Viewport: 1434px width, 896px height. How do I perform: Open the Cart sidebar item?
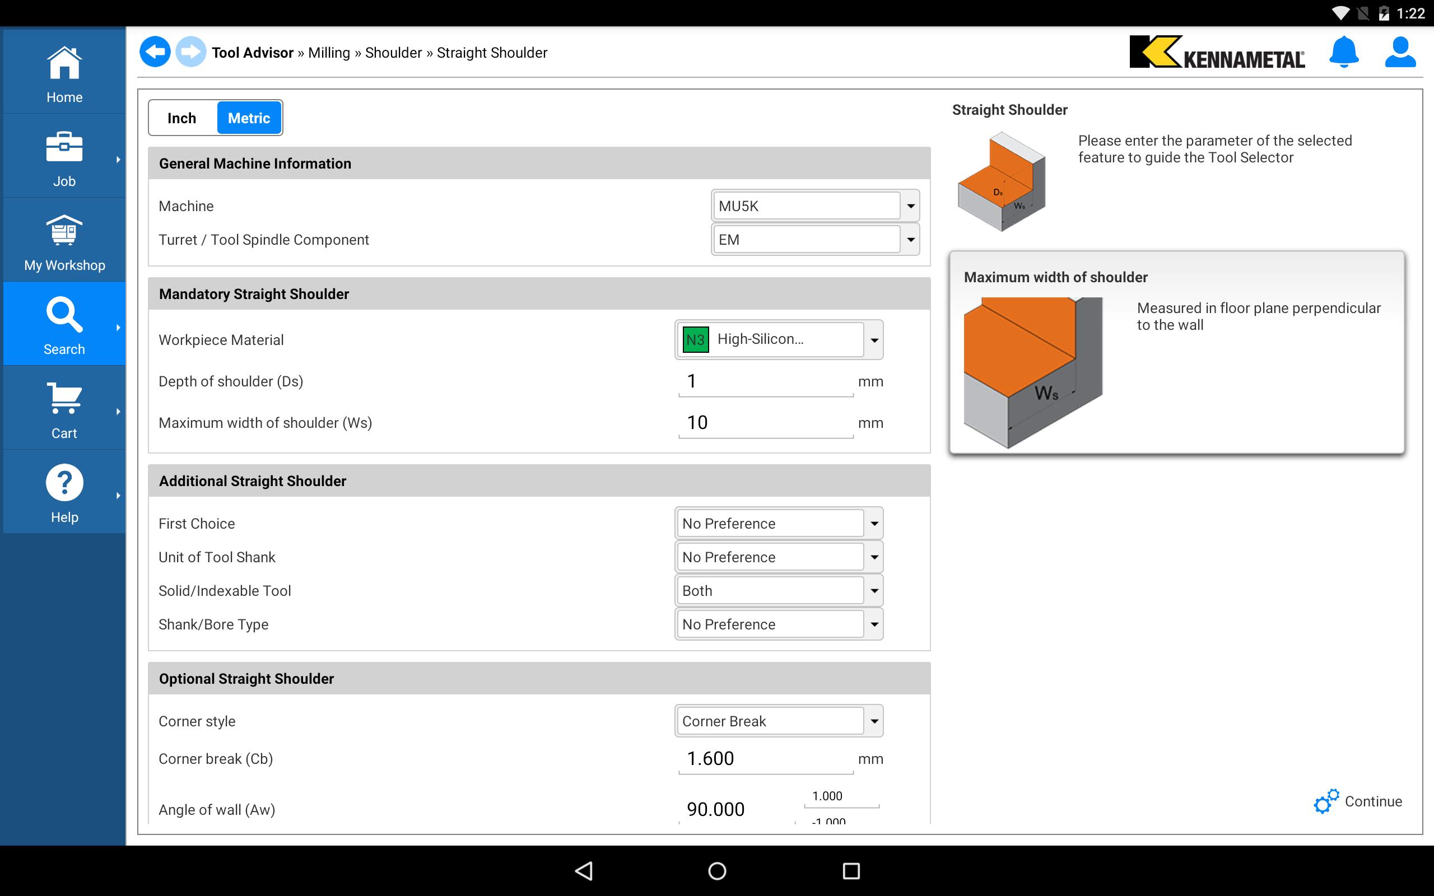[x=64, y=409]
